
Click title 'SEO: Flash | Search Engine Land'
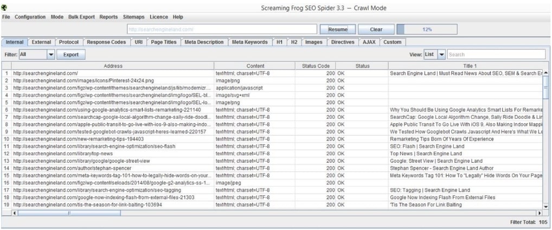click(427, 146)
